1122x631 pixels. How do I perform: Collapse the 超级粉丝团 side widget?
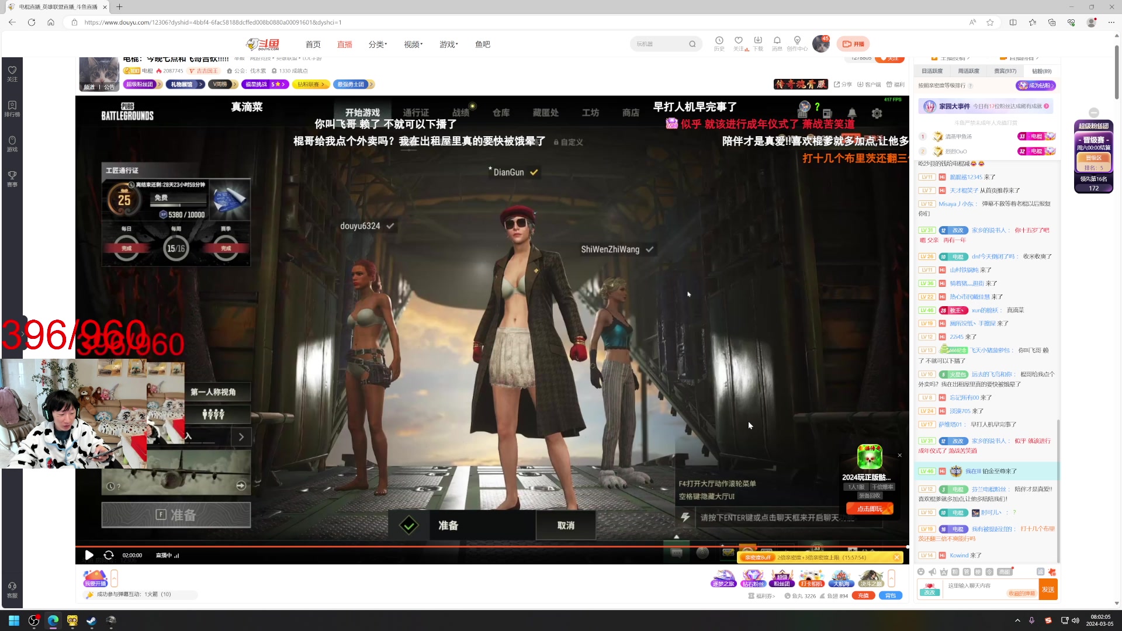(1094, 113)
